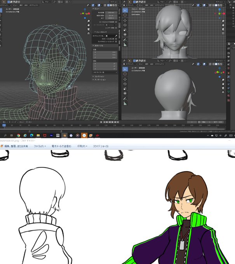This screenshot has height=264, width=235.
Task: Click the 焦点距離 focal length field
Action: click(111, 13)
